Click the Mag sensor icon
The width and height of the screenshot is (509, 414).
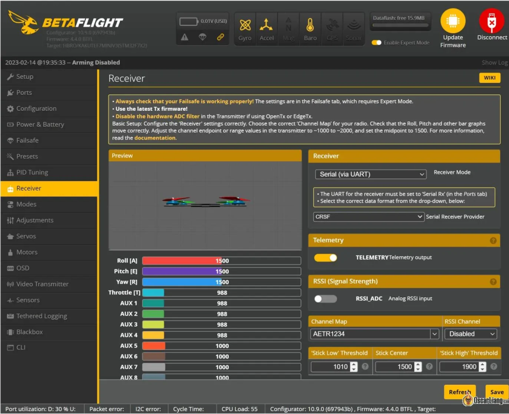[288, 25]
